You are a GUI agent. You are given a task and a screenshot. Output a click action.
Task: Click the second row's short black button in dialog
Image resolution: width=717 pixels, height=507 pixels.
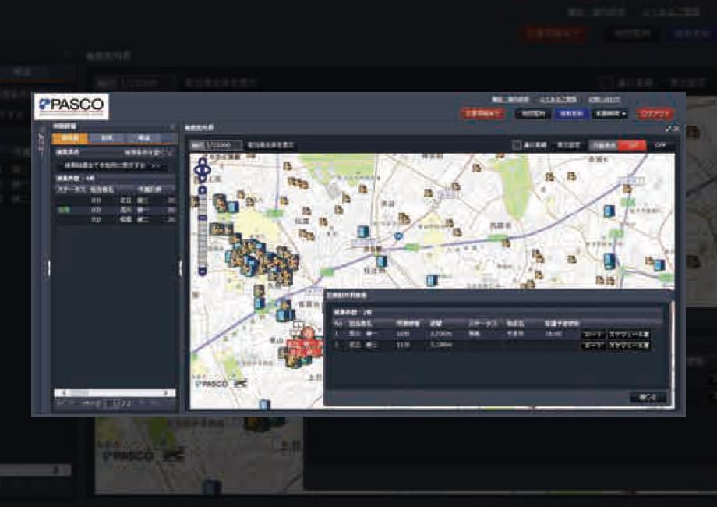click(592, 346)
